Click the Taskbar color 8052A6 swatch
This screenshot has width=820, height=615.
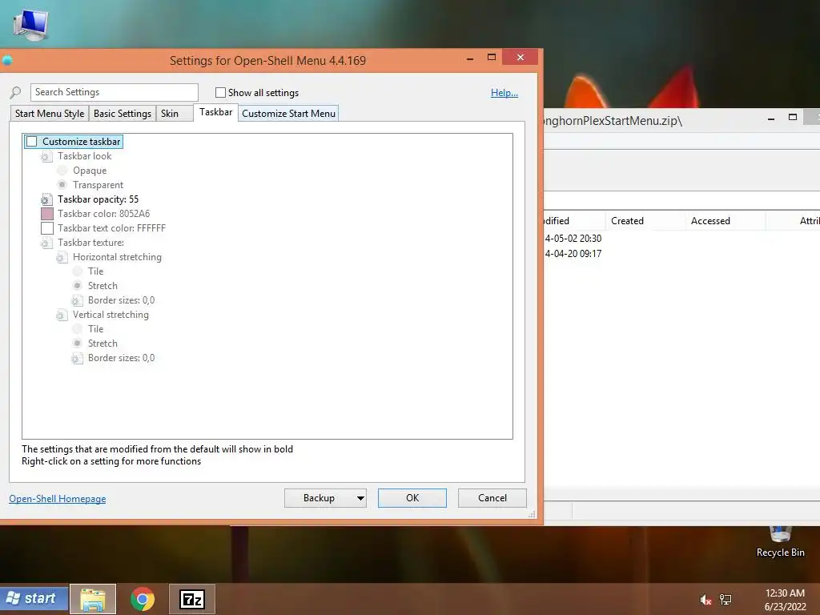click(47, 214)
